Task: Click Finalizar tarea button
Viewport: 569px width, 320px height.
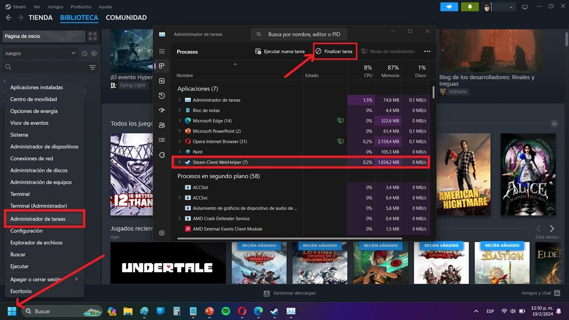Action: point(334,51)
